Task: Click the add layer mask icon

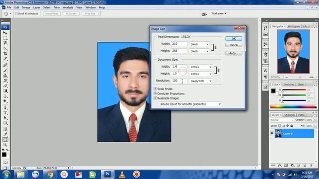Action: 286,166
